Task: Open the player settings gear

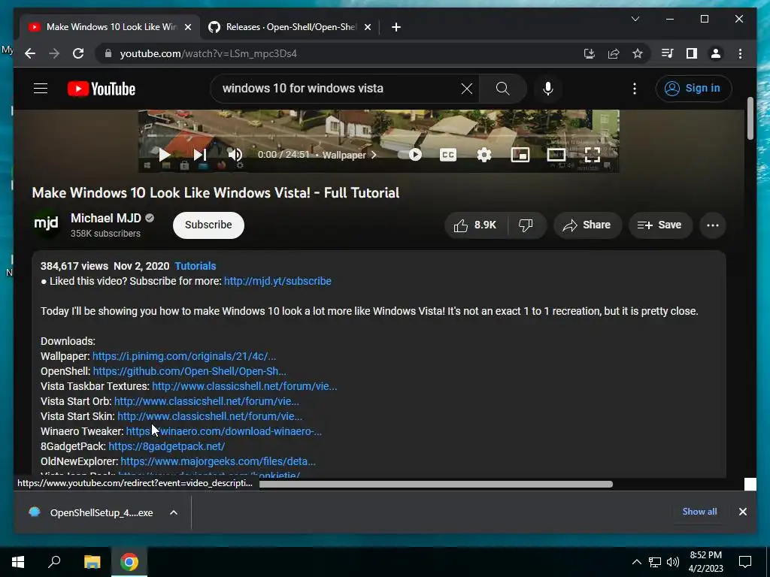Action: tap(484, 155)
